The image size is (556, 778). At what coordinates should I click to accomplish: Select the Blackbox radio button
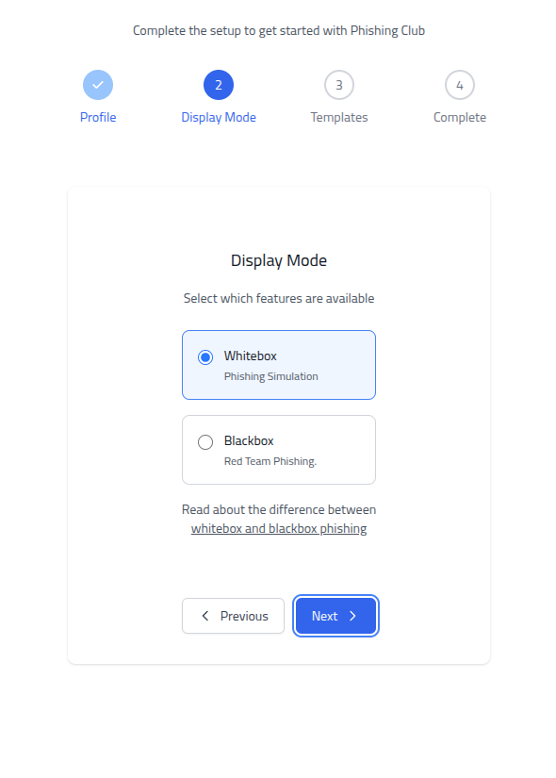[205, 442]
